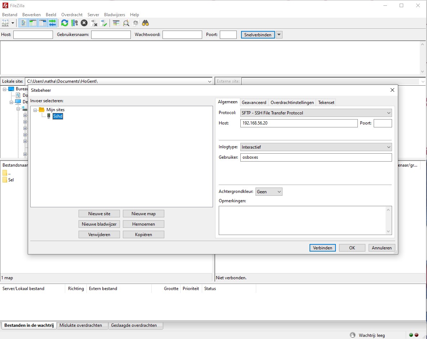427x339 pixels.
Task: Open the Bewerken menu
Action: [x=31, y=15]
